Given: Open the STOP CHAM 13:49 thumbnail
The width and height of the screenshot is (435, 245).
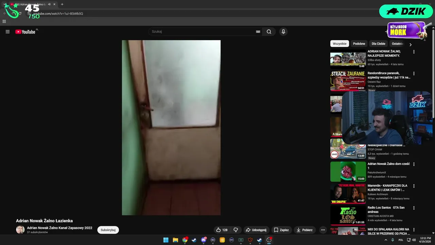Looking at the screenshot, I should pyautogui.click(x=348, y=149).
